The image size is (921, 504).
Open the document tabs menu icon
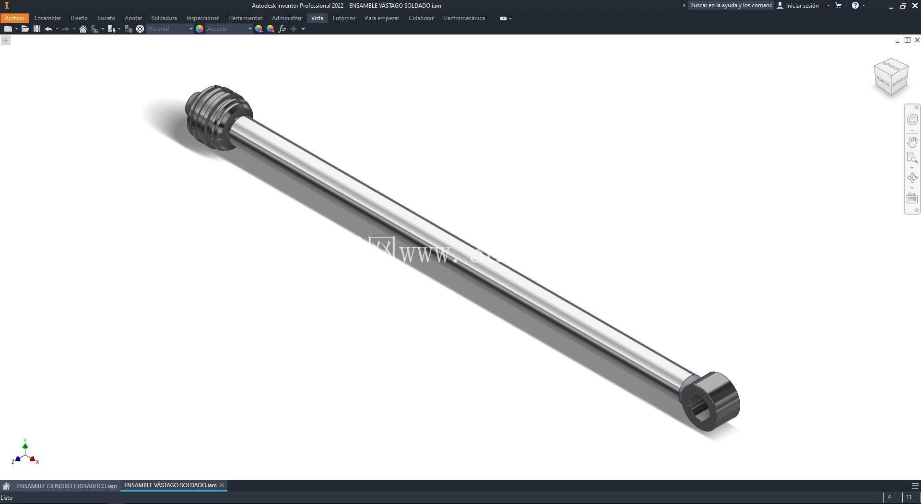click(915, 486)
